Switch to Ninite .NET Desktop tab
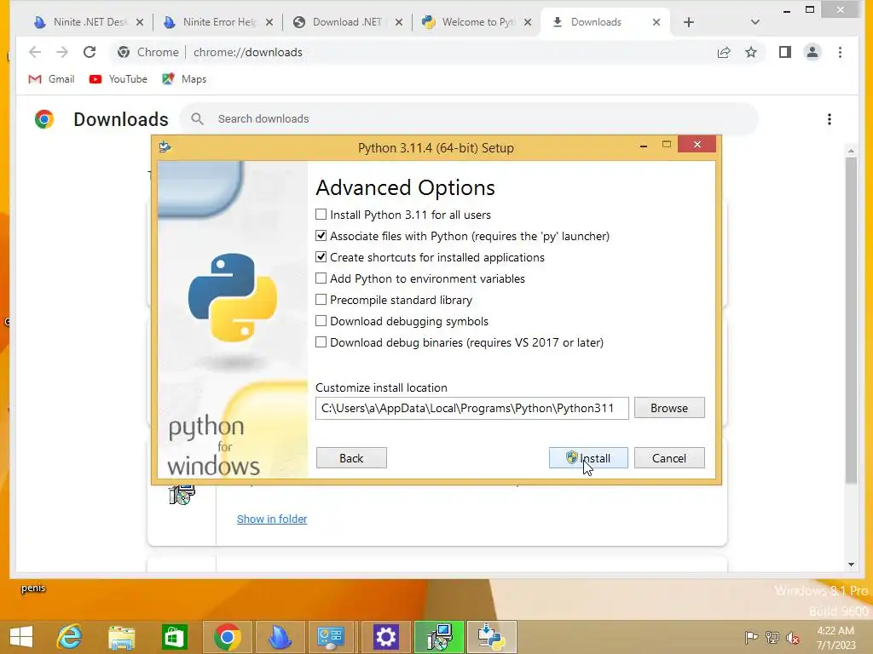Screen dimensions: 873x654 tap(89, 22)
